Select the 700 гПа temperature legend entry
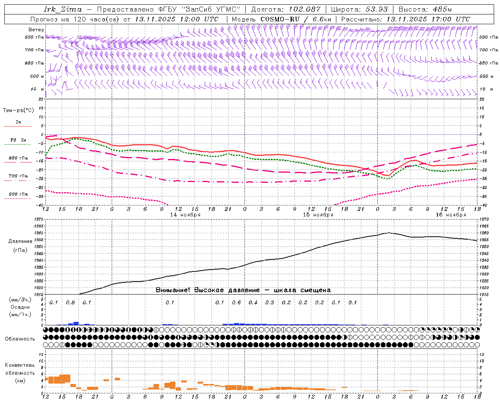 [18, 178]
